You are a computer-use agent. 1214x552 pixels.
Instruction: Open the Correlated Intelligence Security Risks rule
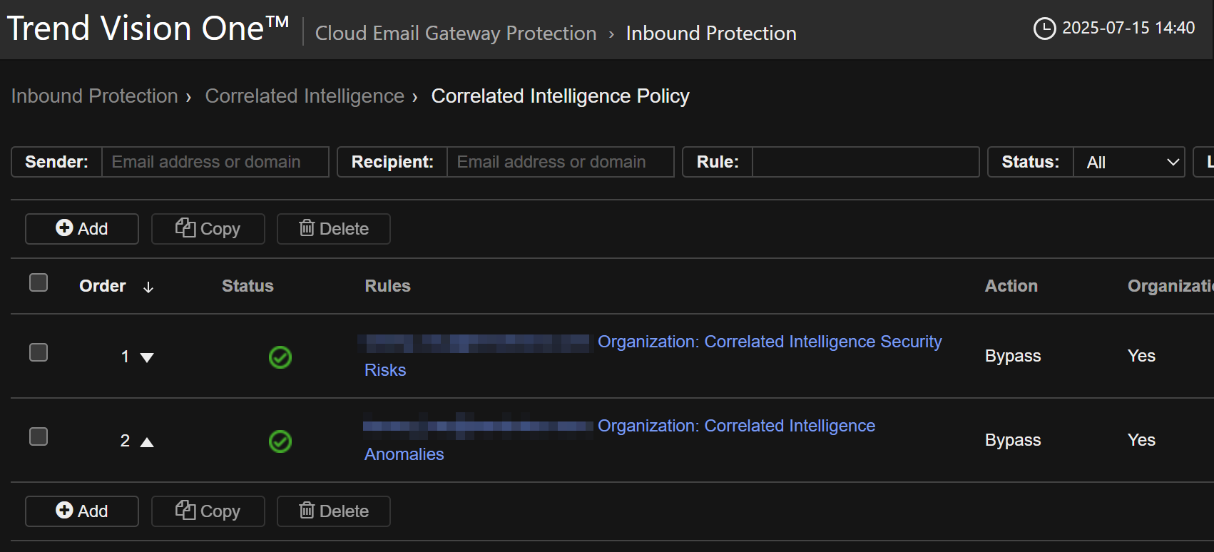pyautogui.click(x=769, y=342)
